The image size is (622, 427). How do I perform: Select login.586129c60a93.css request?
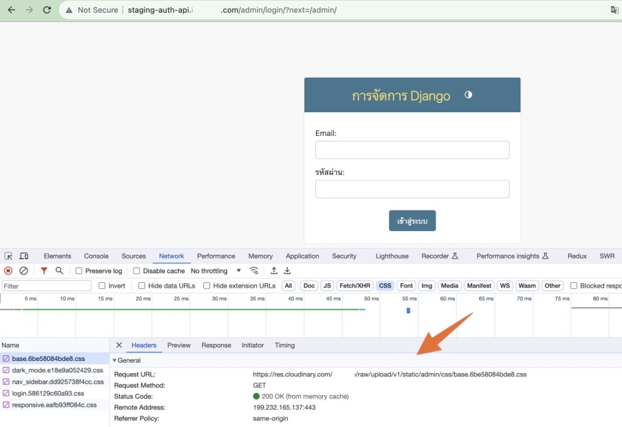click(55, 393)
